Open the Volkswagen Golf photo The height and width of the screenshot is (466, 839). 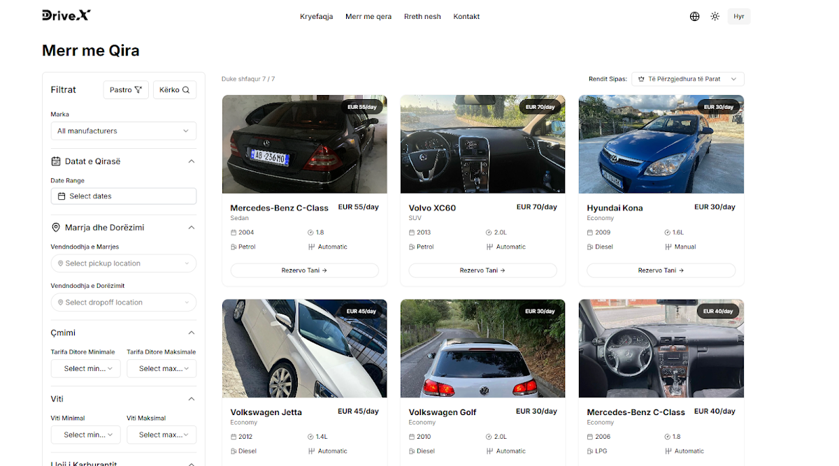coord(483,349)
